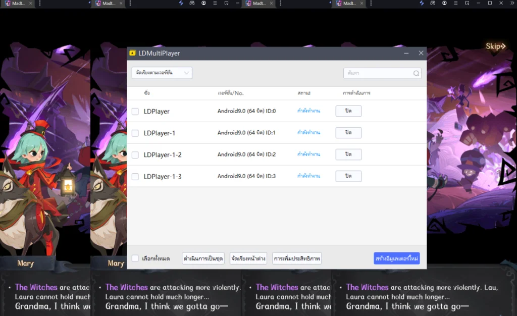This screenshot has height=316, width=517.
Task: Open the three-dot menu in rightmost emulator window
Action: [371, 3]
